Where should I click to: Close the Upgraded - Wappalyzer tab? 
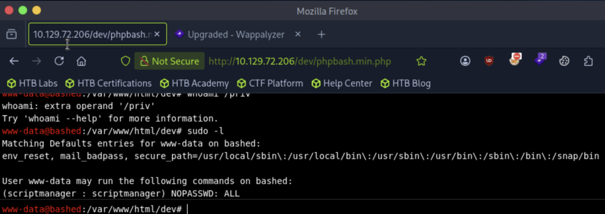298,34
